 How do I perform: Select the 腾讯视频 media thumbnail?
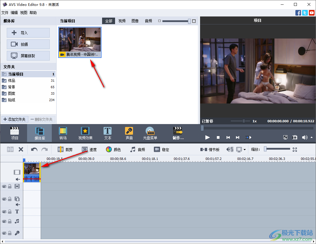point(80,42)
